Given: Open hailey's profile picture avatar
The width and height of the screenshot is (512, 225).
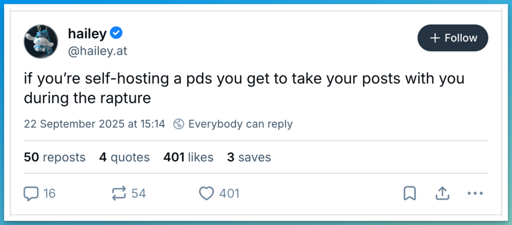Looking at the screenshot, I should click(41, 41).
